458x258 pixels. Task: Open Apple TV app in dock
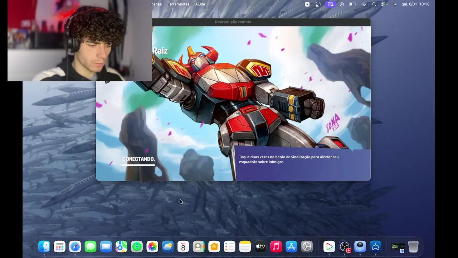260,247
